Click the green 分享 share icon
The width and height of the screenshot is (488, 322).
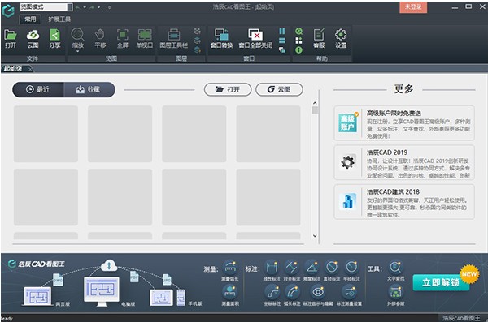coord(54,39)
